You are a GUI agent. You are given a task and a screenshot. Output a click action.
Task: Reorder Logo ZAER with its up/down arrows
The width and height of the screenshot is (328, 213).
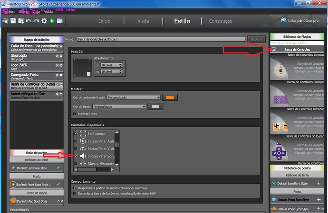61,65
